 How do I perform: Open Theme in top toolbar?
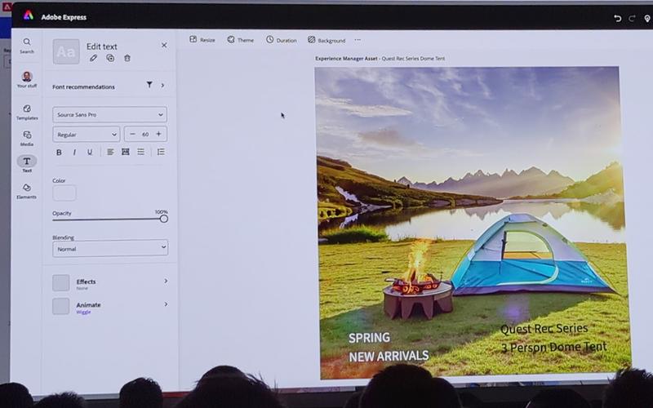tap(240, 40)
